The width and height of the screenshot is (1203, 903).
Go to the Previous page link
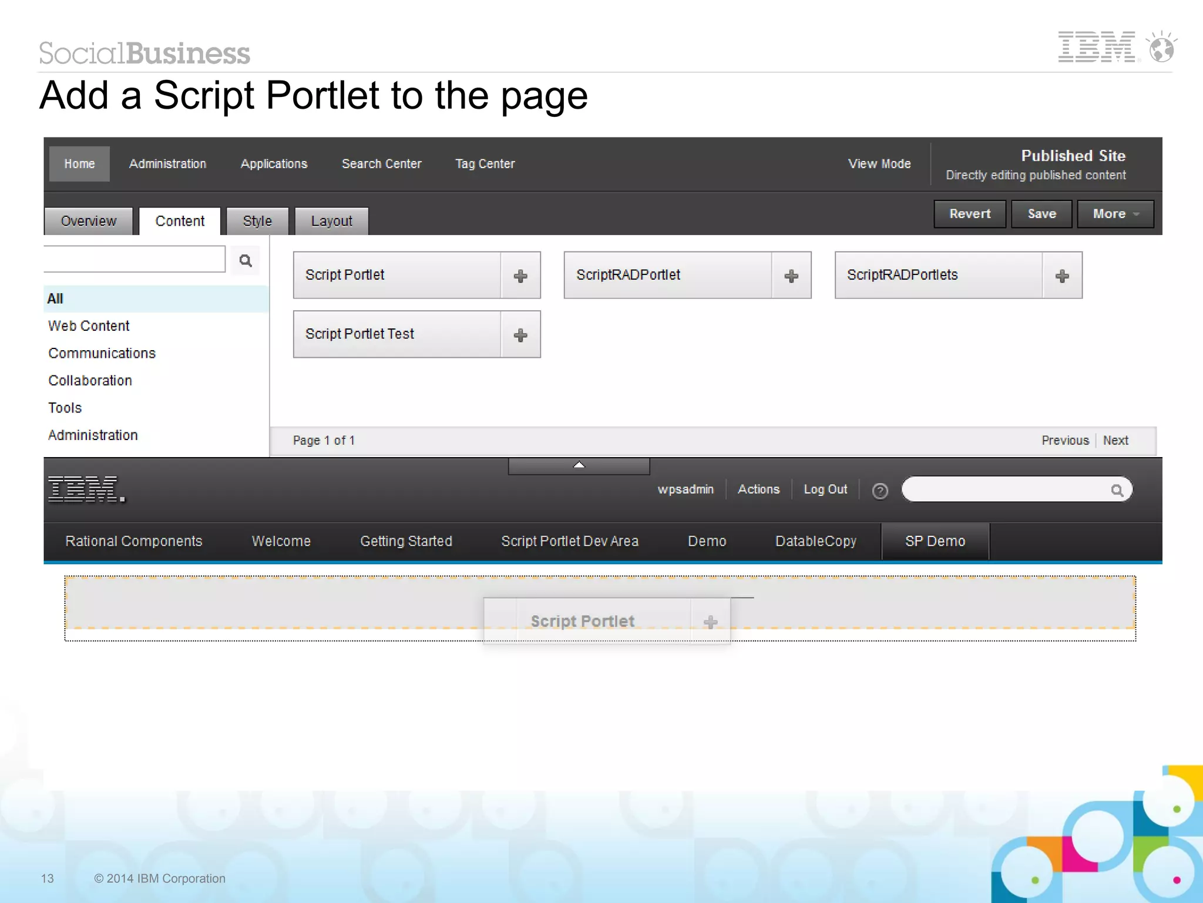1065,440
